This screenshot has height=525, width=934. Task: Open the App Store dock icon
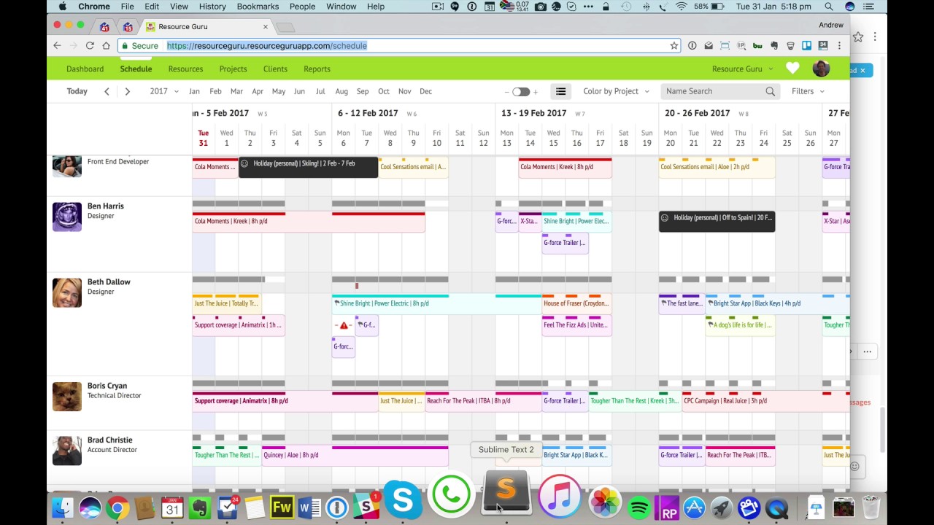pos(694,507)
